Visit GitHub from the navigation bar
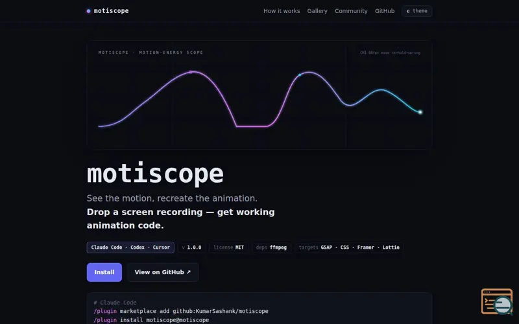Image resolution: width=519 pixels, height=324 pixels. pos(385,11)
